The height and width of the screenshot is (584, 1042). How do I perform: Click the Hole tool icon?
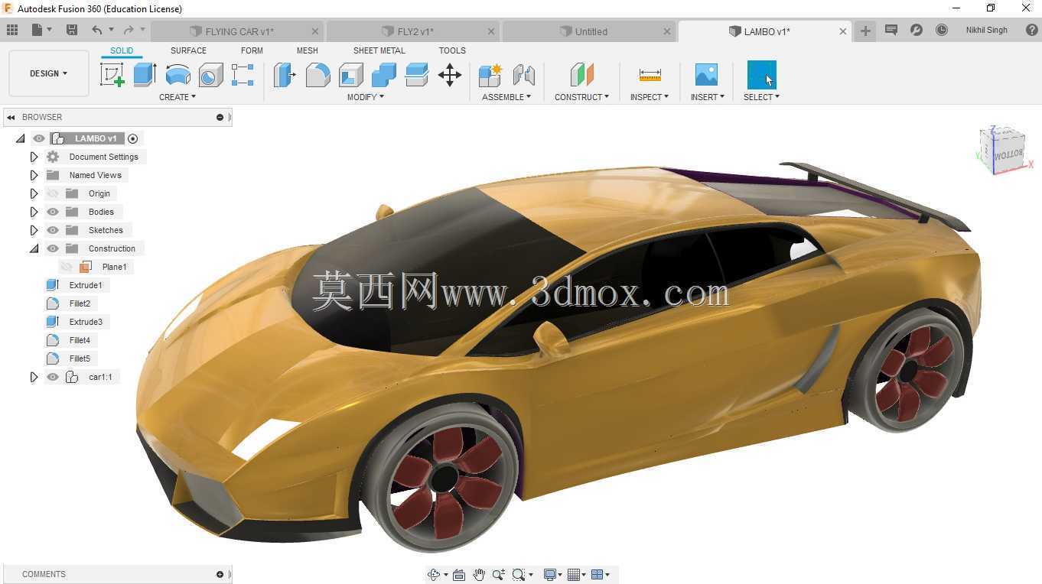pyautogui.click(x=210, y=75)
